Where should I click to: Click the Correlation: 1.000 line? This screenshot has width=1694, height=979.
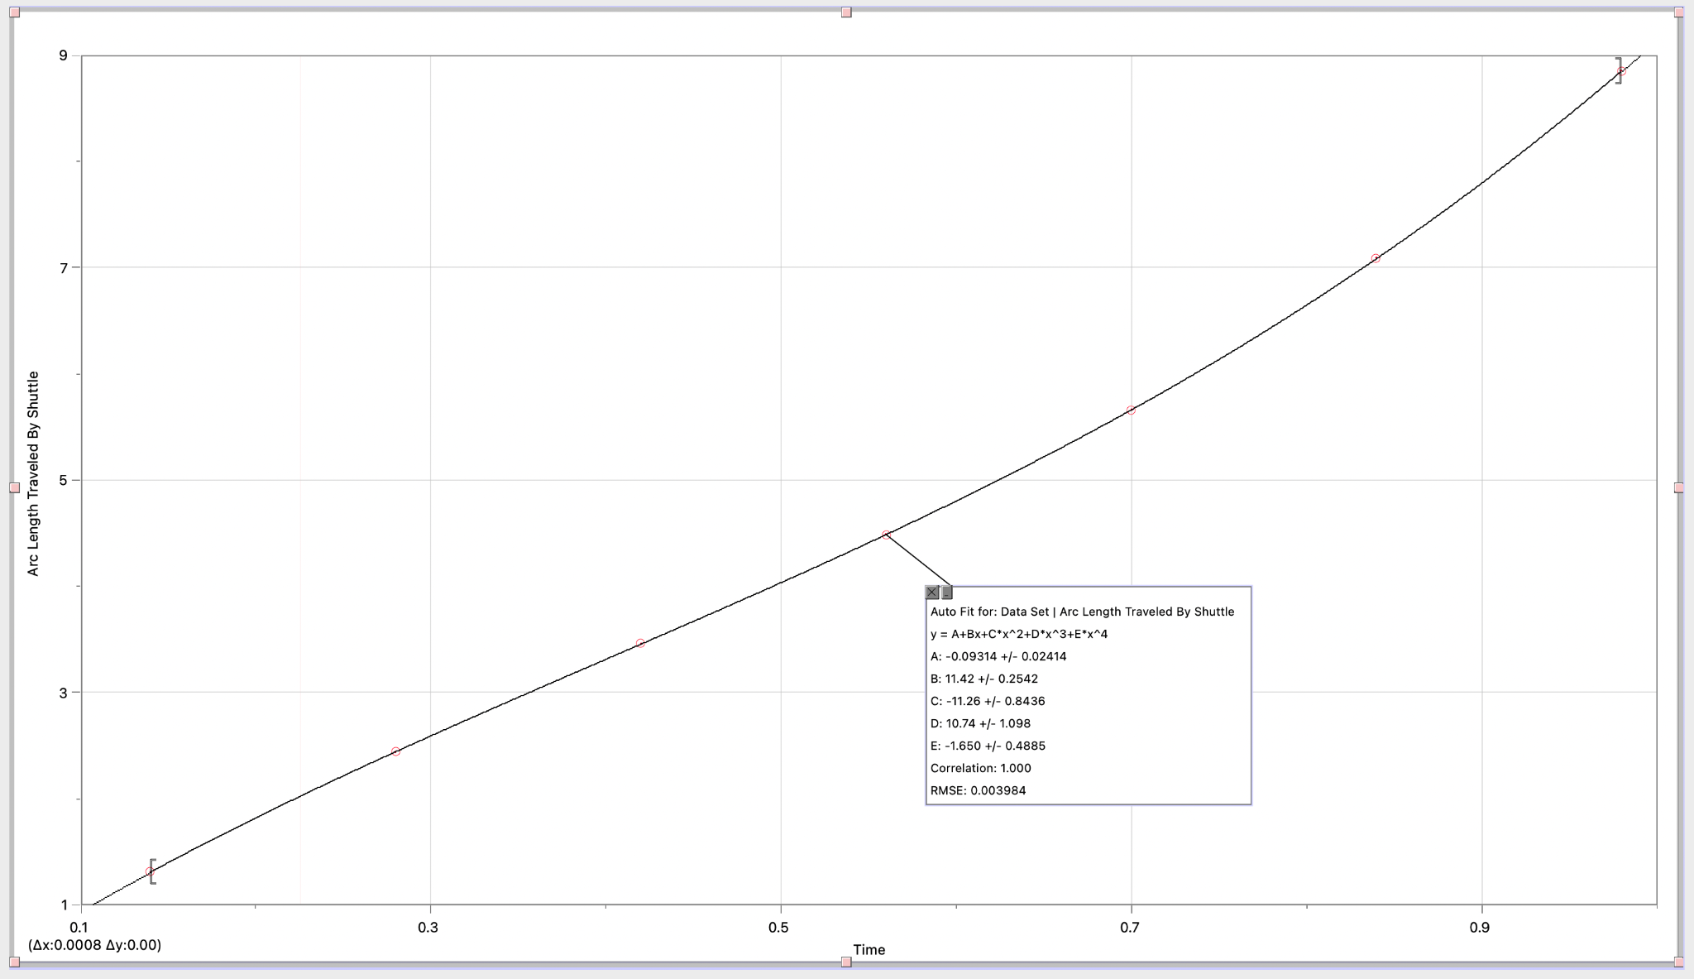pyautogui.click(x=981, y=768)
